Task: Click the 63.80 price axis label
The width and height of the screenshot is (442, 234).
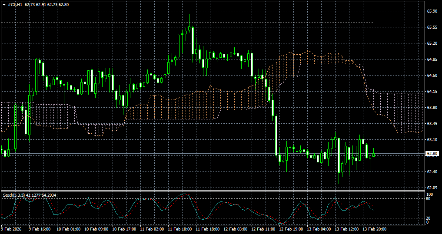Action: [432, 108]
